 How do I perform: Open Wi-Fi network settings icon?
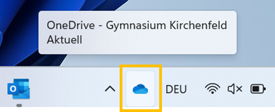click(x=212, y=89)
